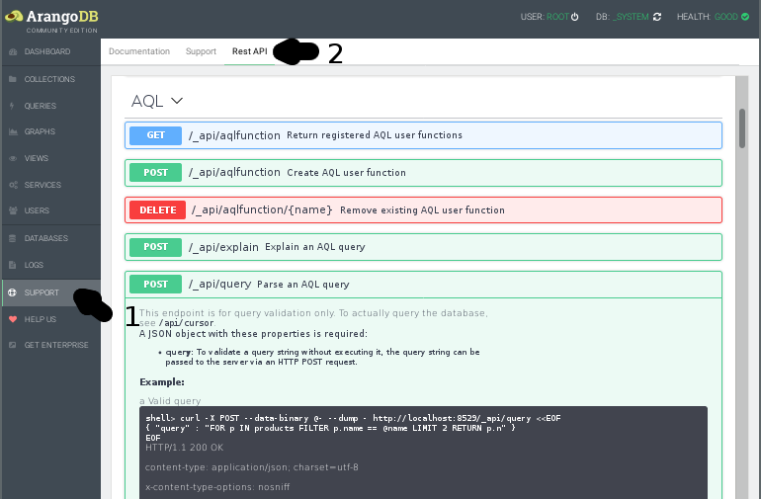Open Get Enterprise sidebar link
This screenshot has width=761, height=499.
[x=55, y=345]
